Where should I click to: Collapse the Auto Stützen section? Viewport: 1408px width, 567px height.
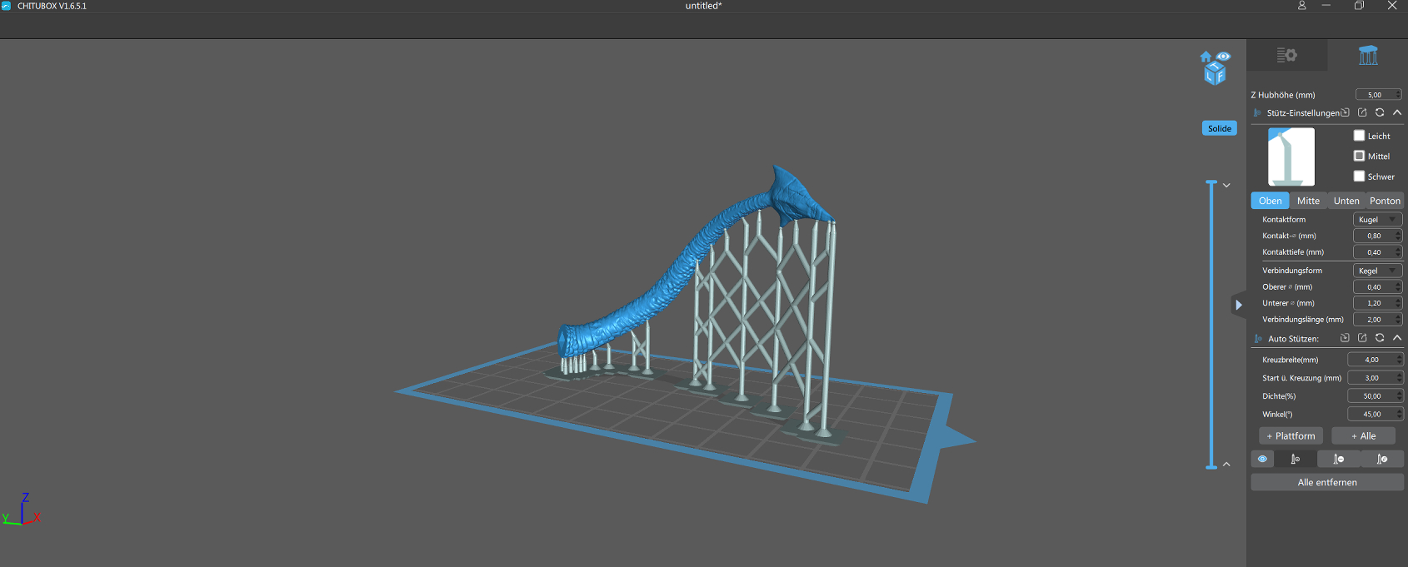1397,338
